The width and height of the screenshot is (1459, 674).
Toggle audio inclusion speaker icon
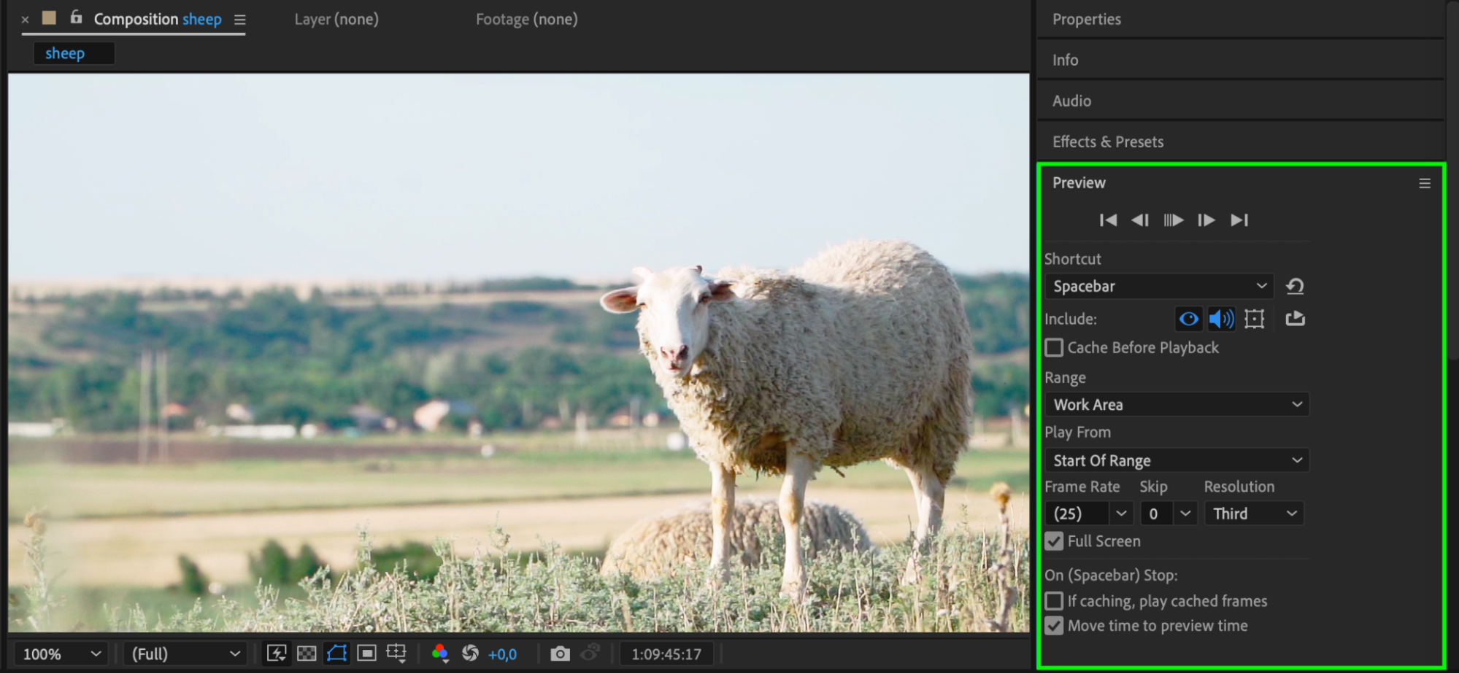point(1221,319)
